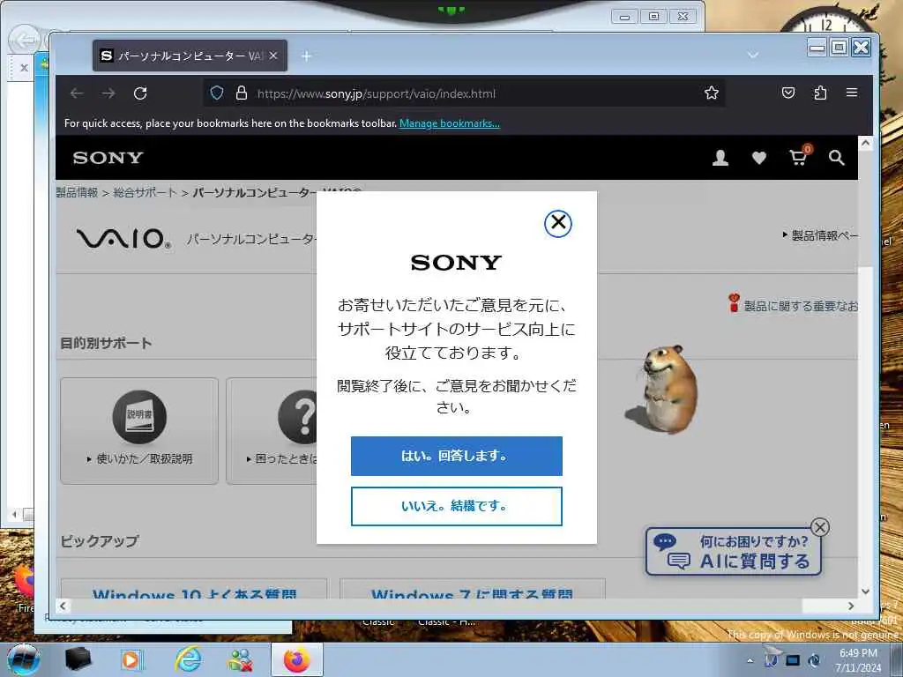Open the 困ったときは question mark card
Screen dimensions: 903x677
click(272, 430)
